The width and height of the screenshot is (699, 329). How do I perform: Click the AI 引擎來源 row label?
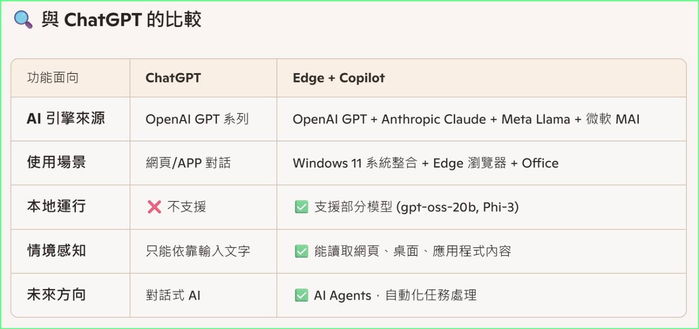coord(66,119)
